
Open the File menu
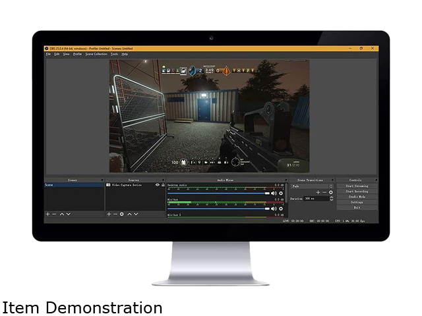(x=48, y=54)
